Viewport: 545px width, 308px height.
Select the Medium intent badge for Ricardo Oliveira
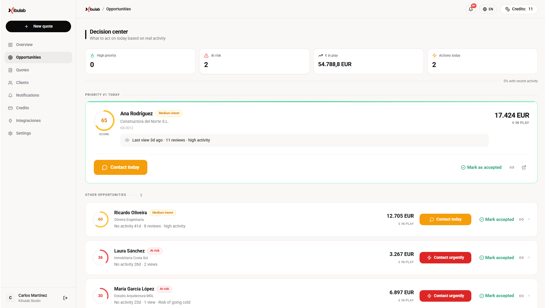[163, 213]
